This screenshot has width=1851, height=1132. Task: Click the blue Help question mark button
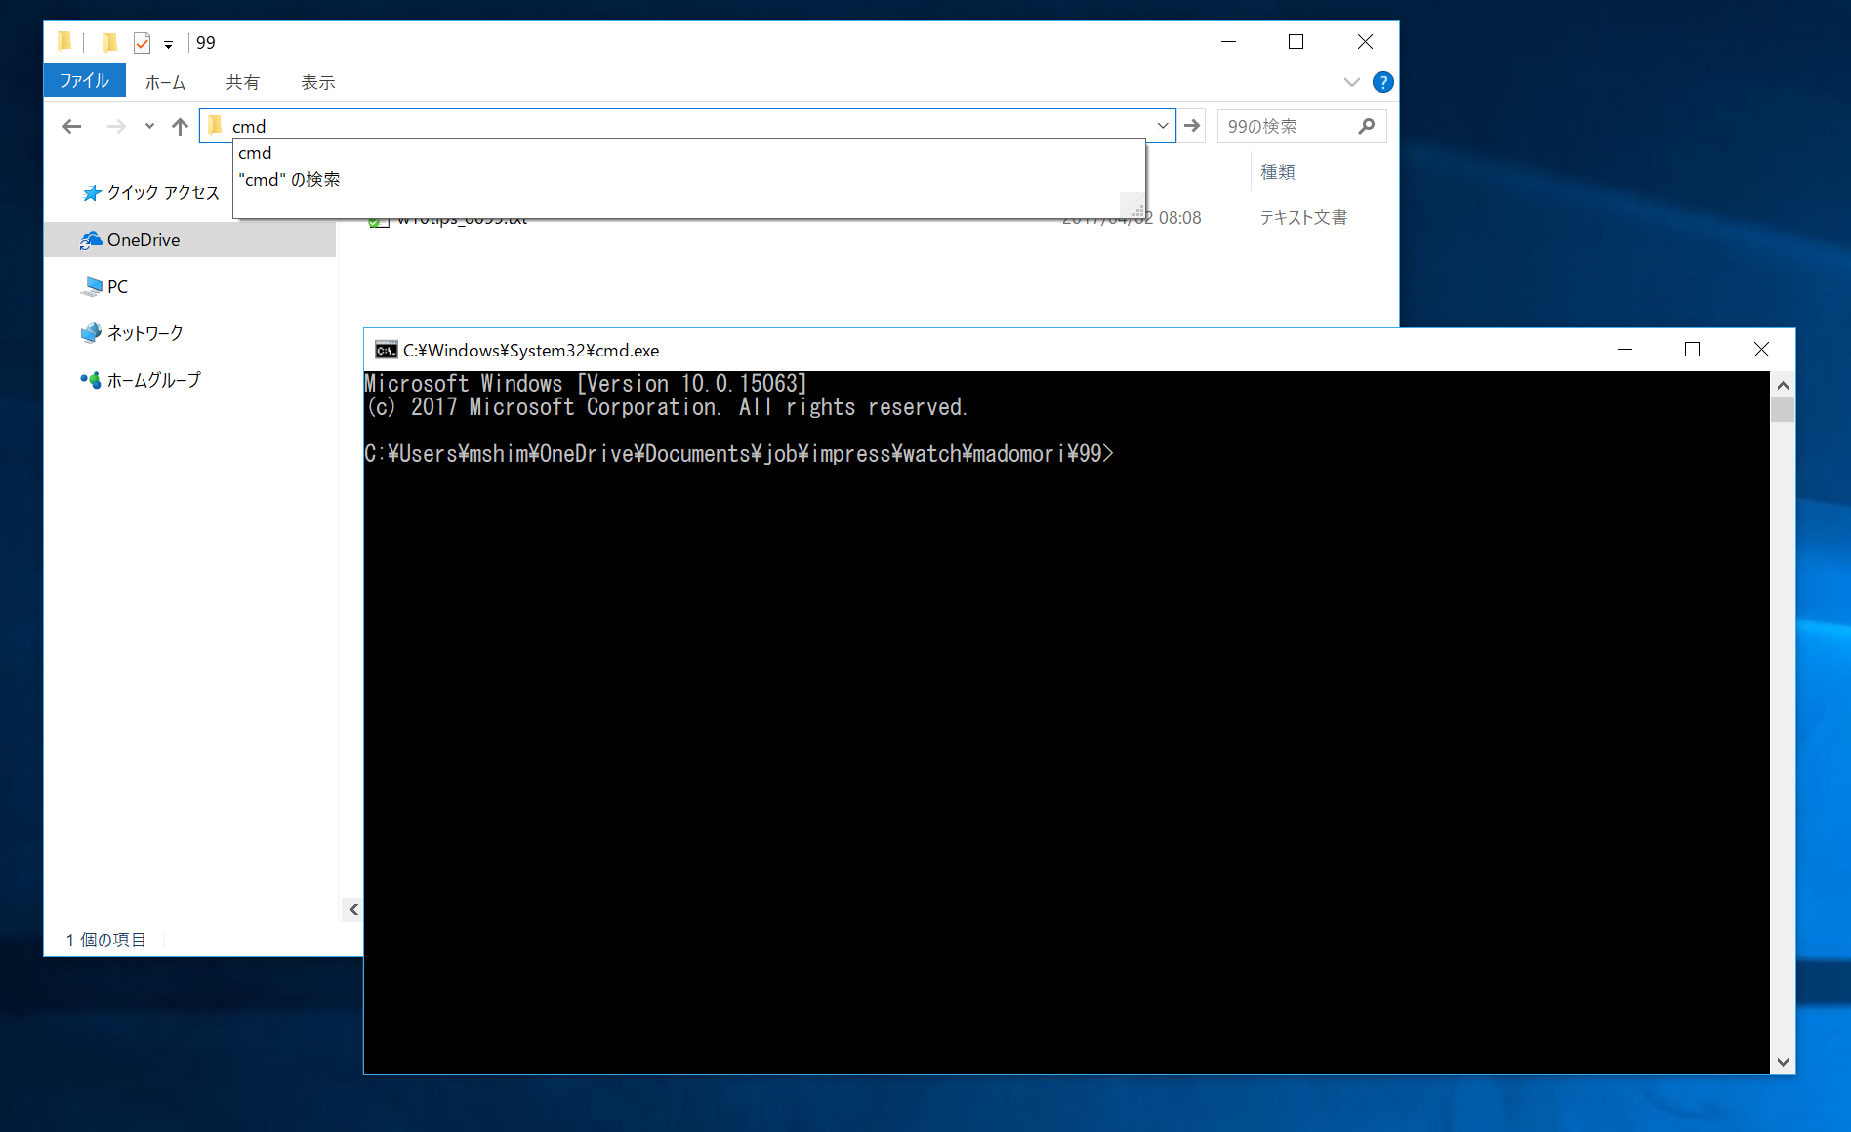point(1383,82)
